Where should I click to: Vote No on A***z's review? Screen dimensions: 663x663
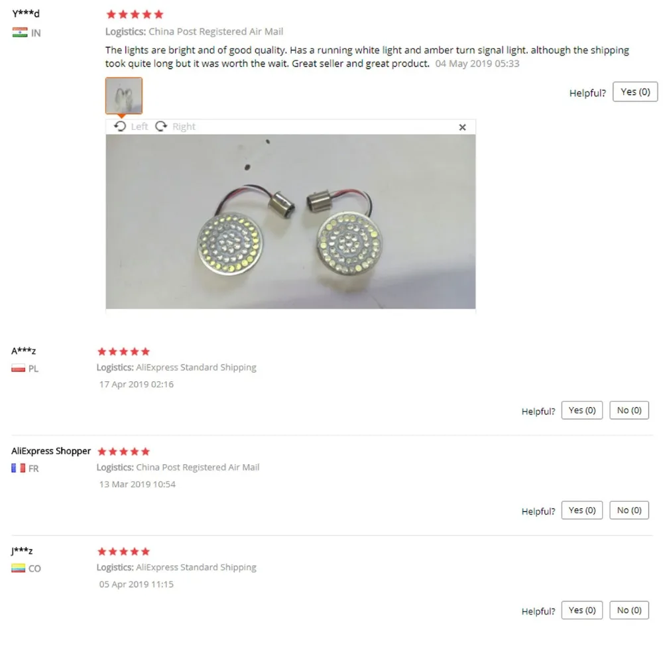click(629, 410)
